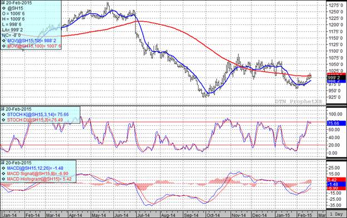The image size is (347, 218).
Task: Close the price chart legend box
Action: pyautogui.click(x=2, y=3)
